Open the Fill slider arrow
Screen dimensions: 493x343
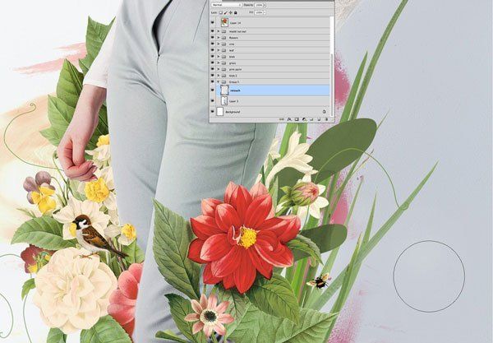(x=265, y=12)
